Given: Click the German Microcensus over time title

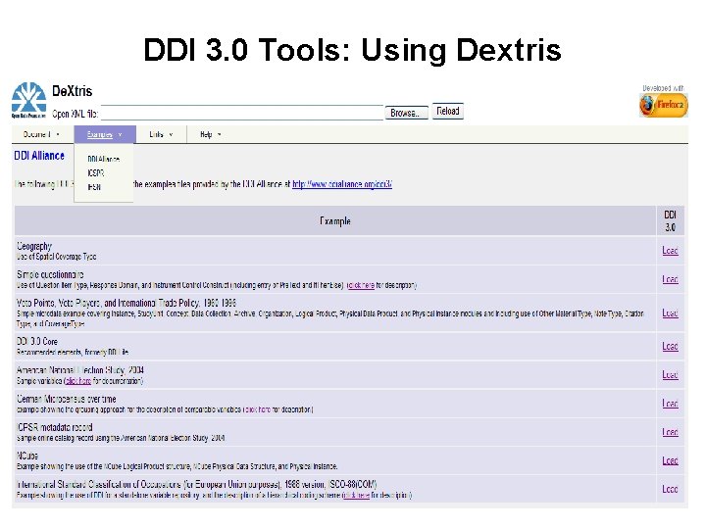Looking at the screenshot, I should click(67, 399).
